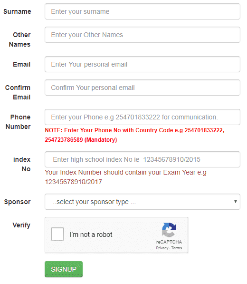Open the sponsor type dropdown
The image size is (247, 284).
[142, 202]
